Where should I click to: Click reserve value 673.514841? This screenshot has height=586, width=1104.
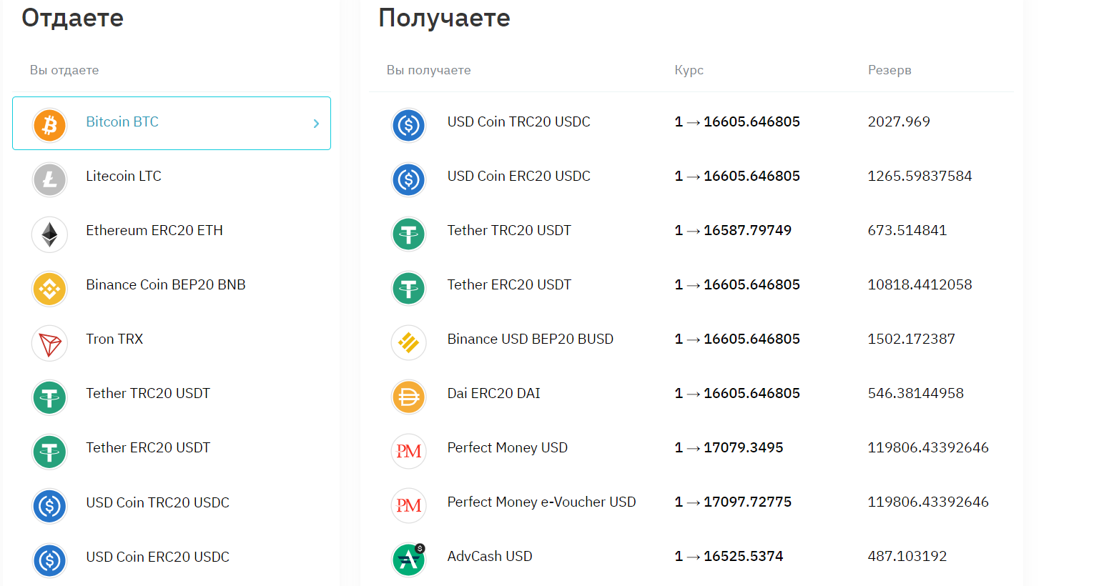point(907,230)
